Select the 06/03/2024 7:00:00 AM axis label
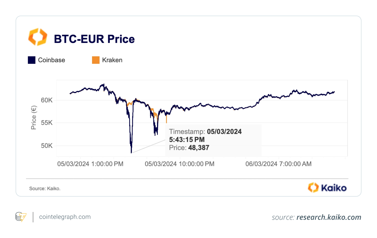The height and width of the screenshot is (238, 377). click(x=278, y=164)
